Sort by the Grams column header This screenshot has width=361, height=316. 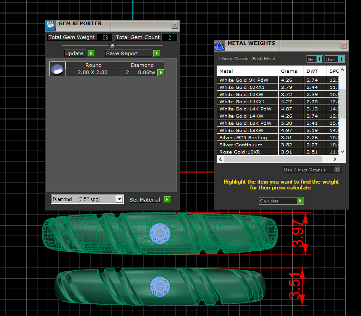[289, 71]
